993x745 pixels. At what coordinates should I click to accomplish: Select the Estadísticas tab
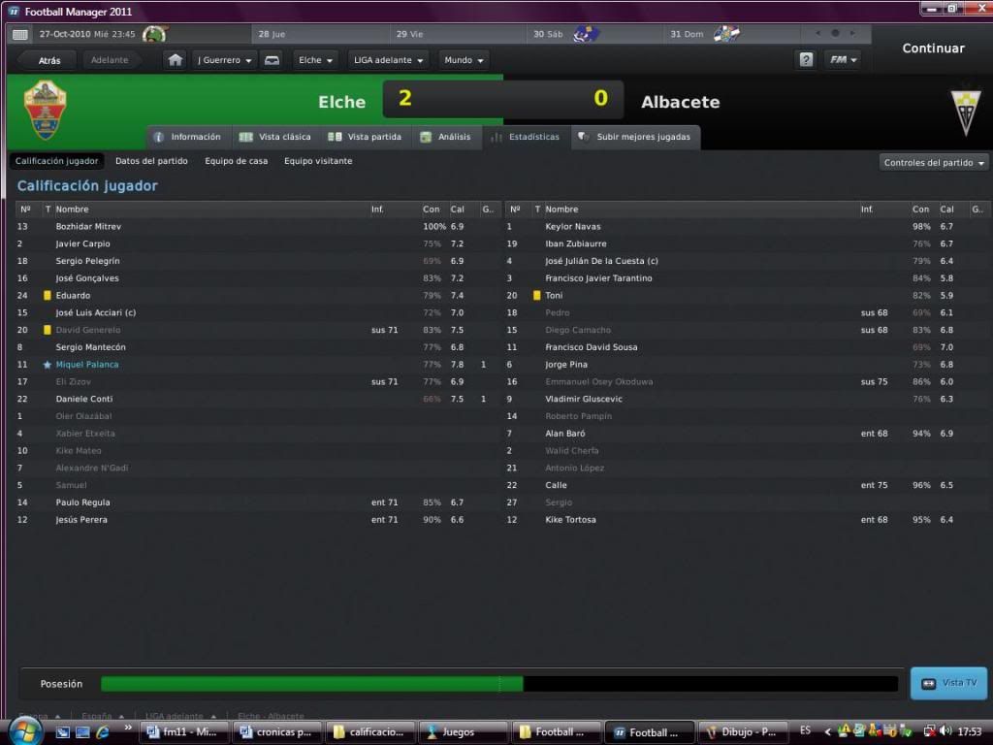pos(526,137)
